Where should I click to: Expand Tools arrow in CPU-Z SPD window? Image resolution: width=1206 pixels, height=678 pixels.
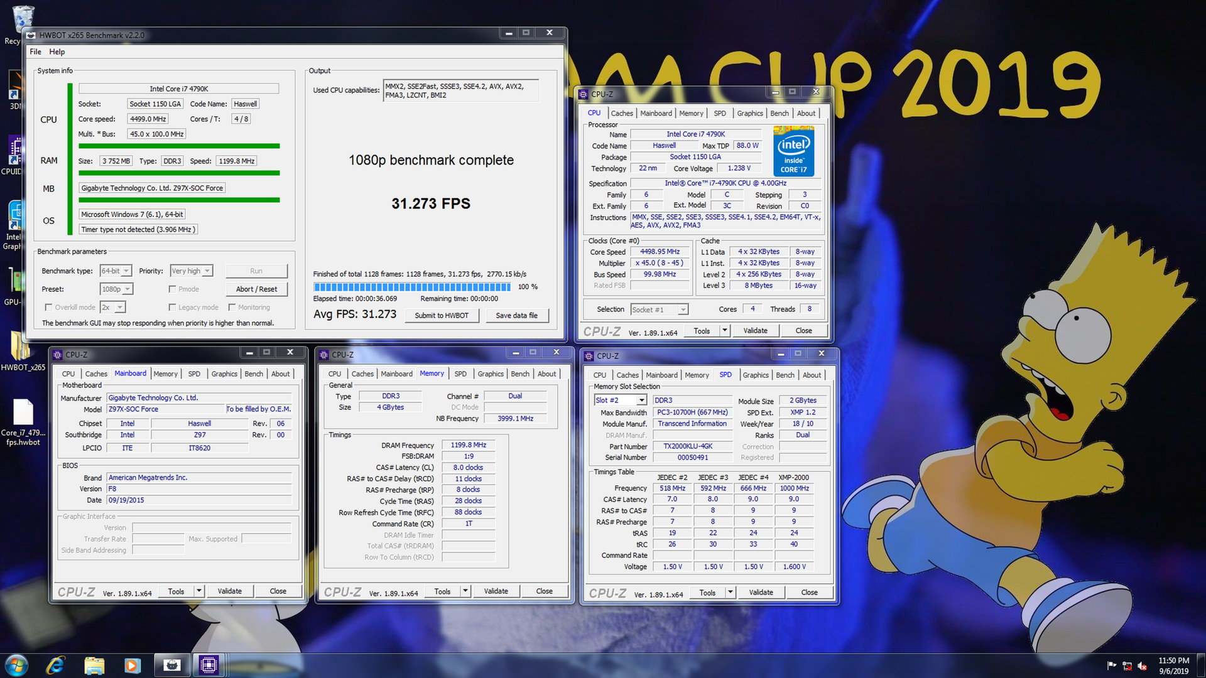pos(730,592)
